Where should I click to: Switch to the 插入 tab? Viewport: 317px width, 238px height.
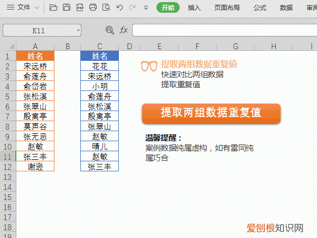194,8
